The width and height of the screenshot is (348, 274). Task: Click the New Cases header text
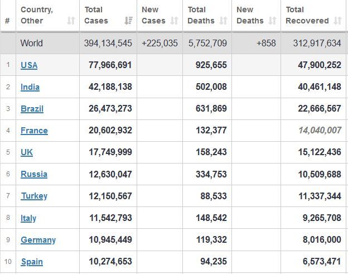click(x=153, y=15)
